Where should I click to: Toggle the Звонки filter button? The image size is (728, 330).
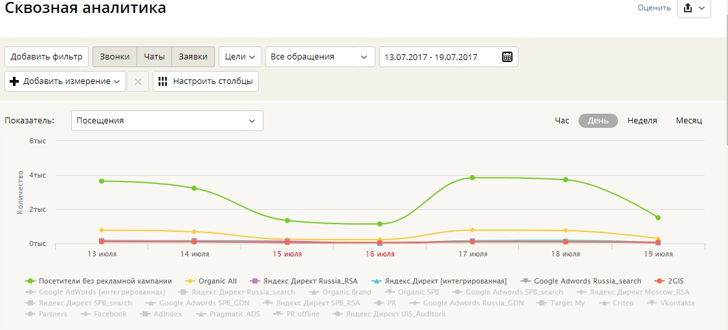[115, 57]
